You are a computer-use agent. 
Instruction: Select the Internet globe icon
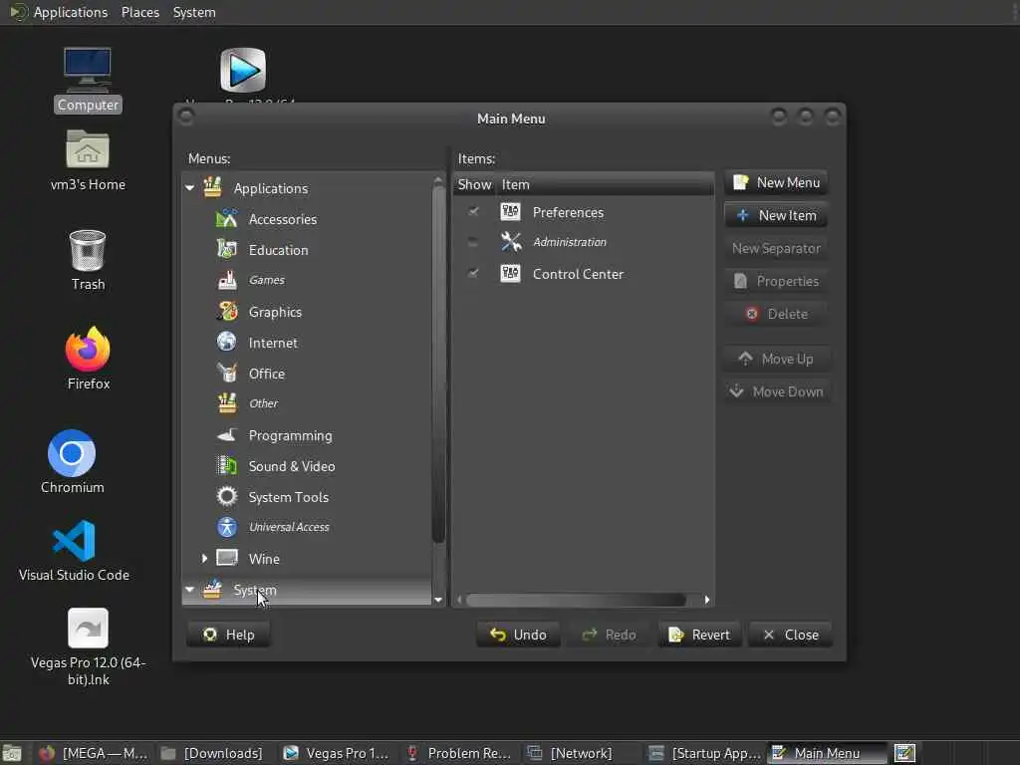[227, 343]
